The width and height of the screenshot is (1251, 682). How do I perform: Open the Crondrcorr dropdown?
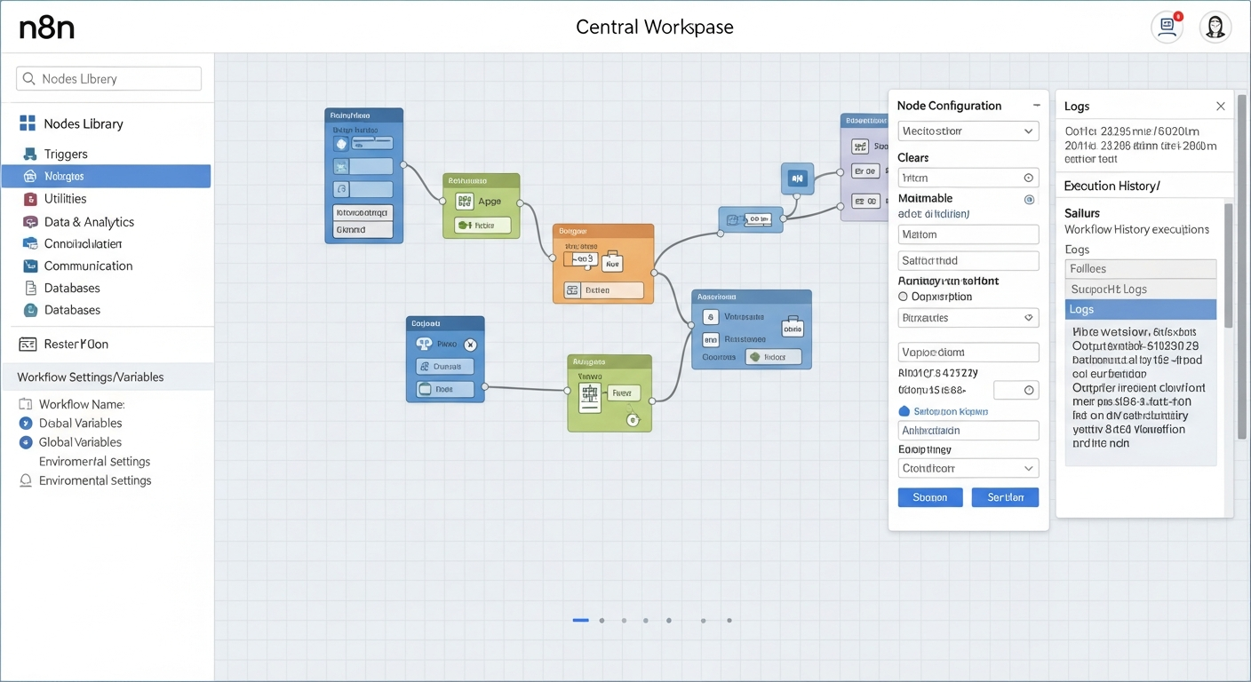(x=968, y=468)
